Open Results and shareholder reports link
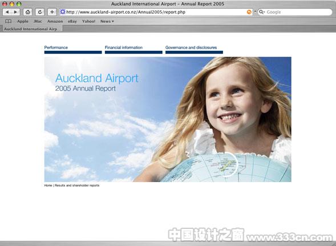This screenshot has width=336, height=246. [x=77, y=185]
